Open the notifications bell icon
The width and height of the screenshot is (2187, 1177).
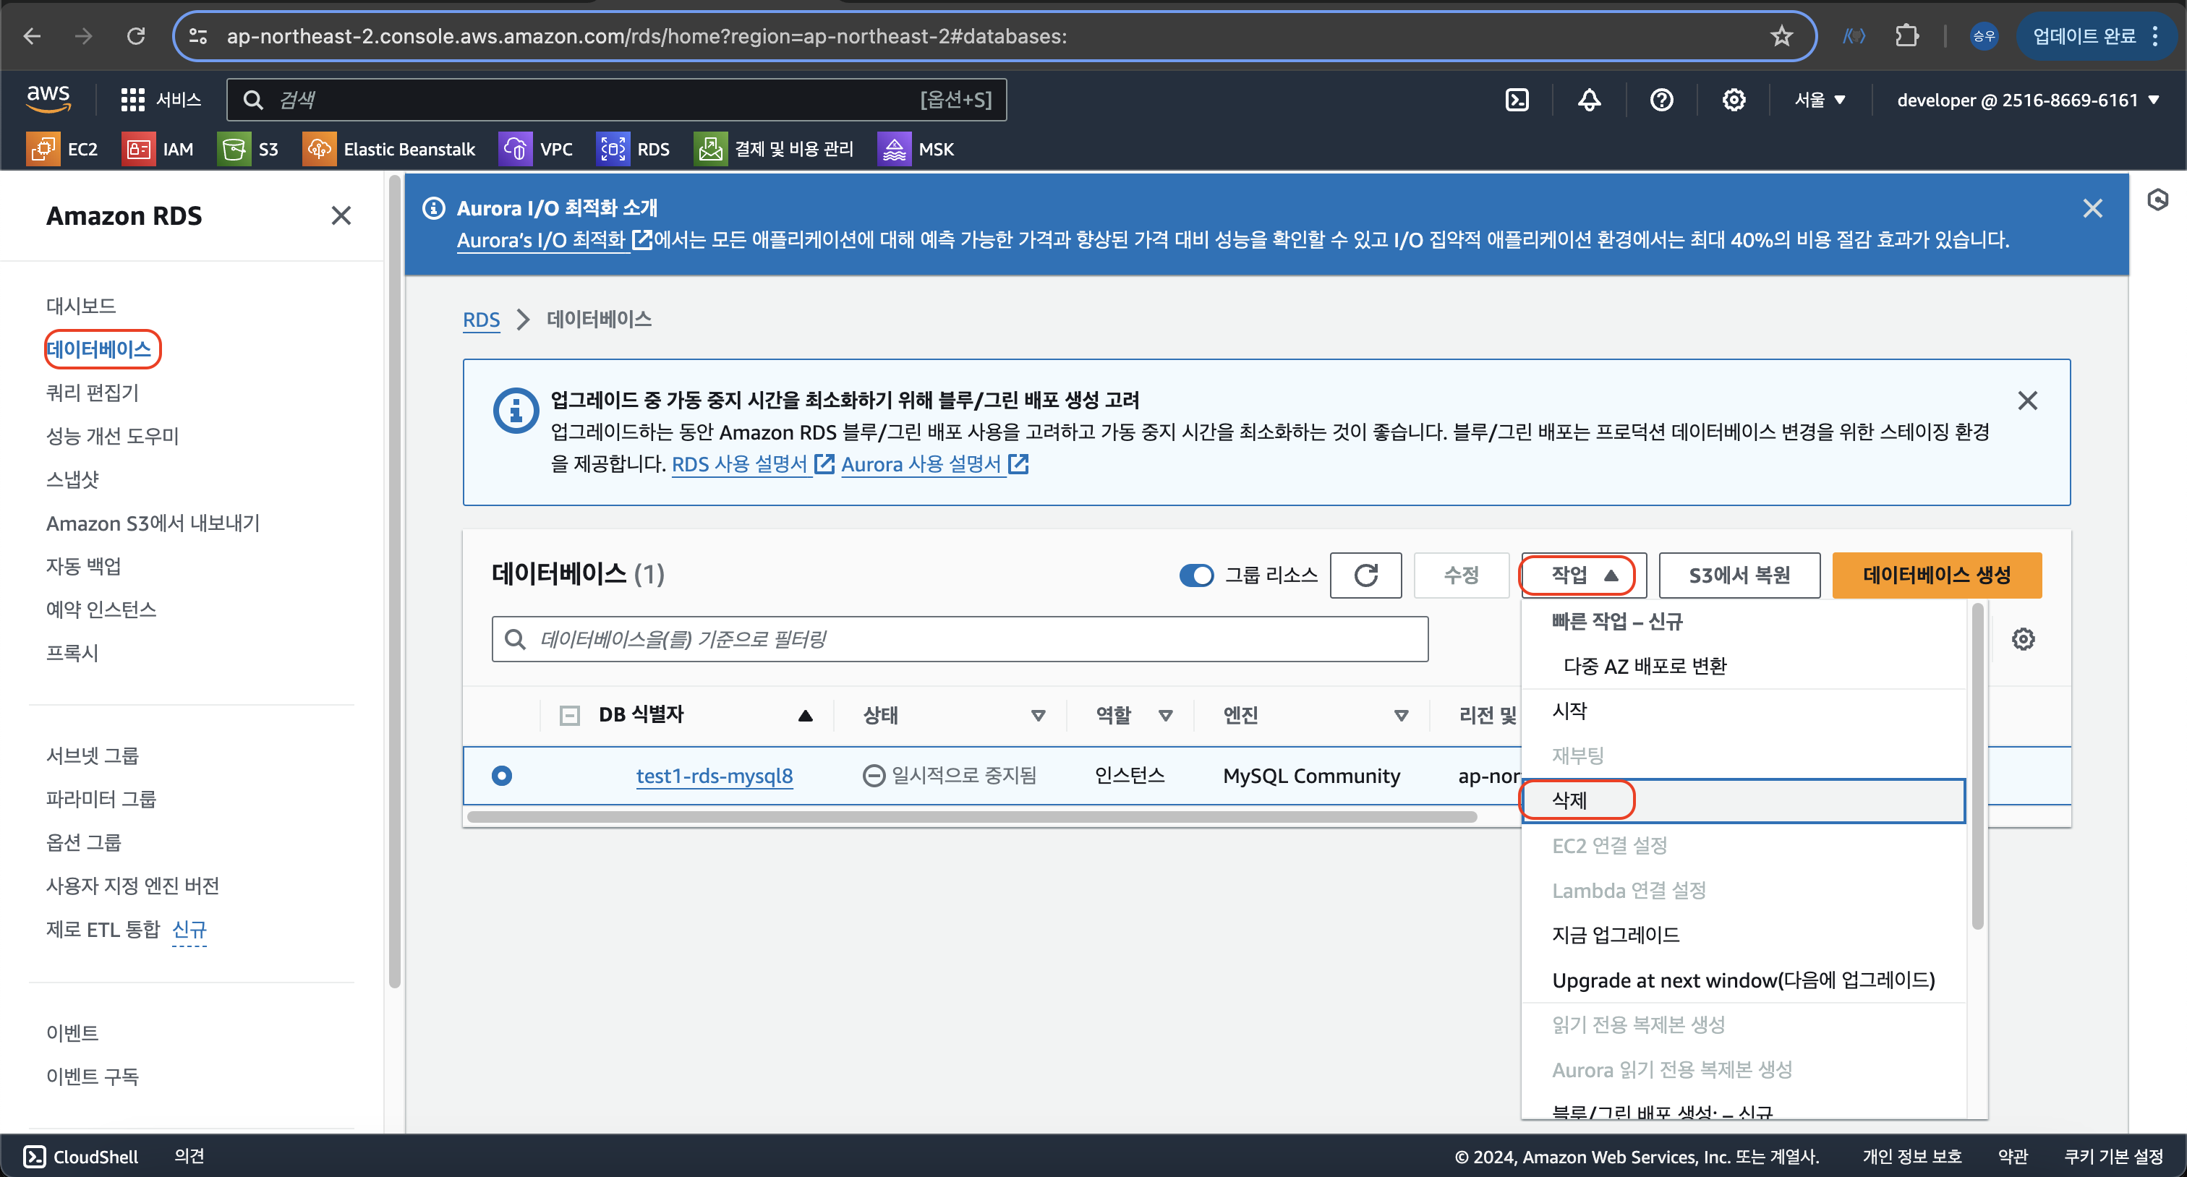pos(1588,100)
